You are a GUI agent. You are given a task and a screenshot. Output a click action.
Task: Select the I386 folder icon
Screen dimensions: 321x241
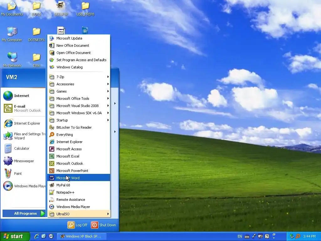[x=36, y=59]
